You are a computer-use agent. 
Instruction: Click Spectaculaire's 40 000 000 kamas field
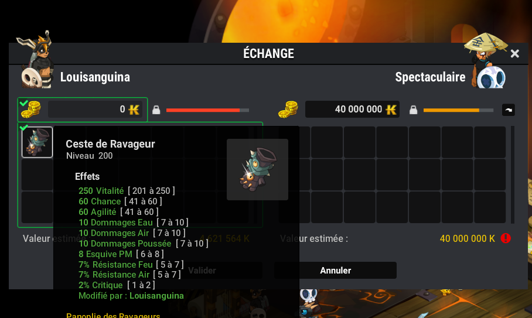[x=352, y=109]
